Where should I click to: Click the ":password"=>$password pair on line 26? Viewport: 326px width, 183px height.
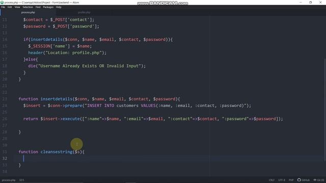point(249,118)
